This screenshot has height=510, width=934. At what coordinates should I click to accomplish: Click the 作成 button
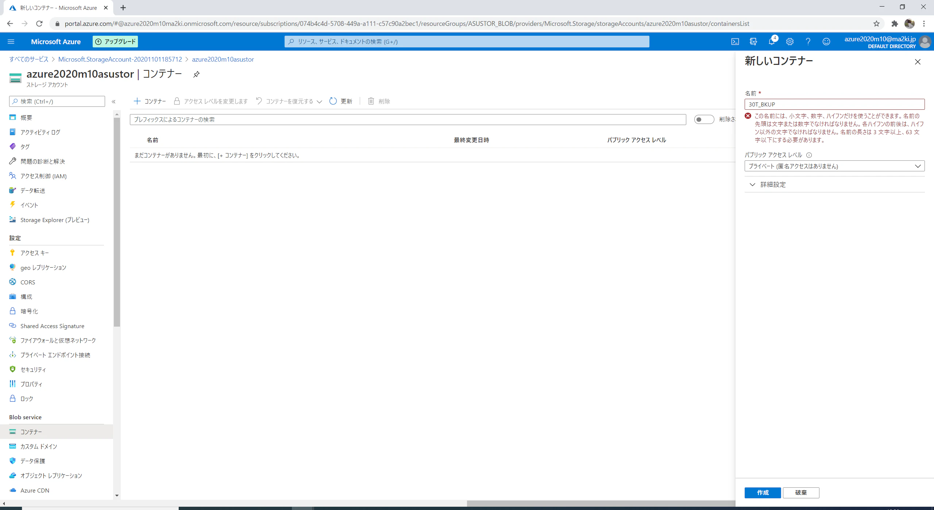[x=763, y=493]
